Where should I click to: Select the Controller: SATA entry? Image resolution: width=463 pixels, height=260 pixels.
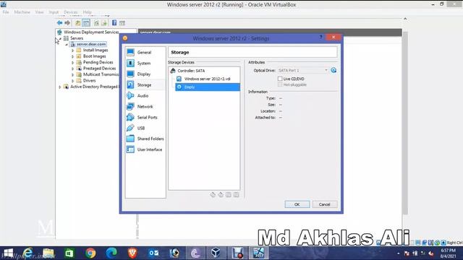(x=191, y=71)
